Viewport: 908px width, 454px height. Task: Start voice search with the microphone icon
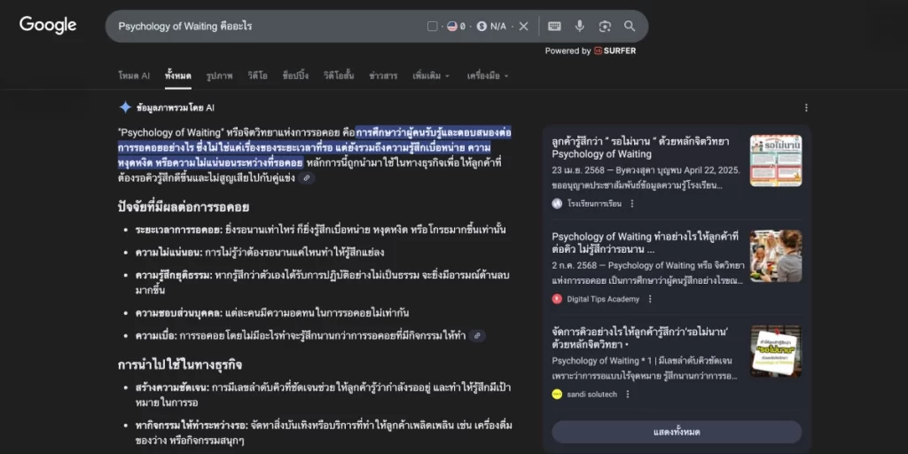coord(580,26)
